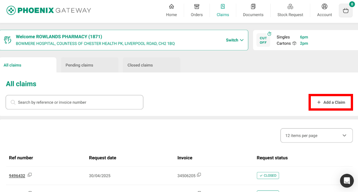Open claim reference 9496432 link

tap(17, 176)
